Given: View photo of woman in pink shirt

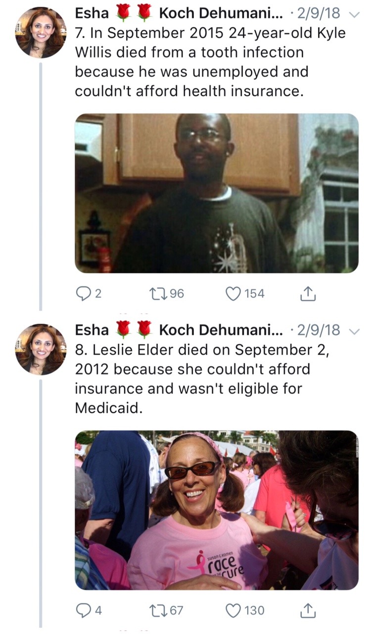Looking at the screenshot, I should 217,510.
